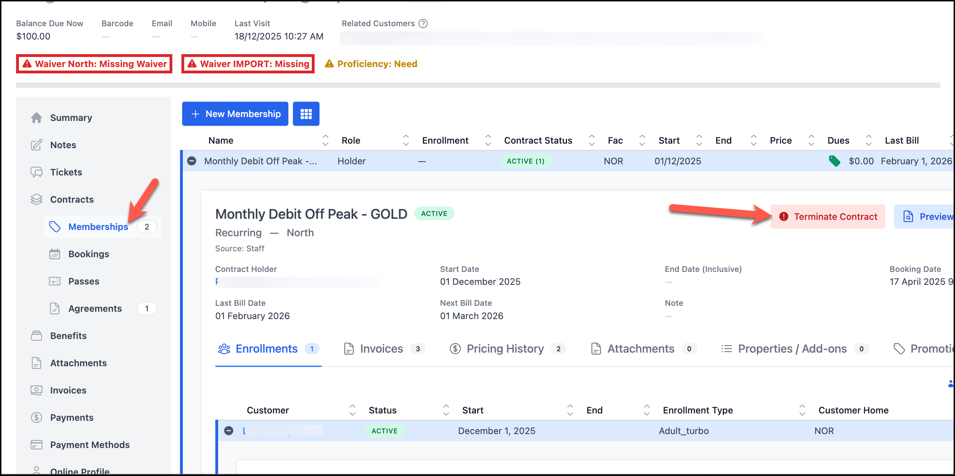Sort memberships by Name column
The width and height of the screenshot is (955, 476).
coord(325,140)
